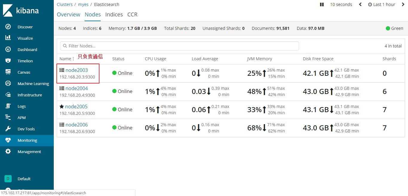Open Timelion icon in sidebar
The image size is (408, 196).
tap(8, 61)
